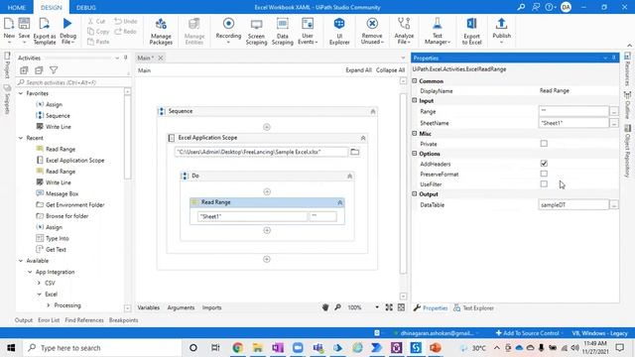635x357 pixels.
Task: Click Collapse All link
Action: click(x=390, y=70)
